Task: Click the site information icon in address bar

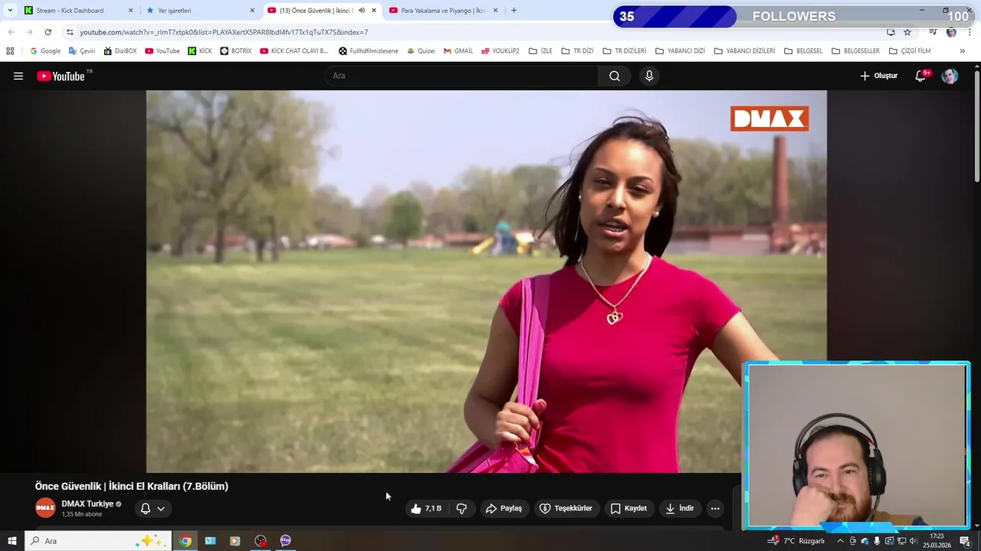Action: click(70, 32)
